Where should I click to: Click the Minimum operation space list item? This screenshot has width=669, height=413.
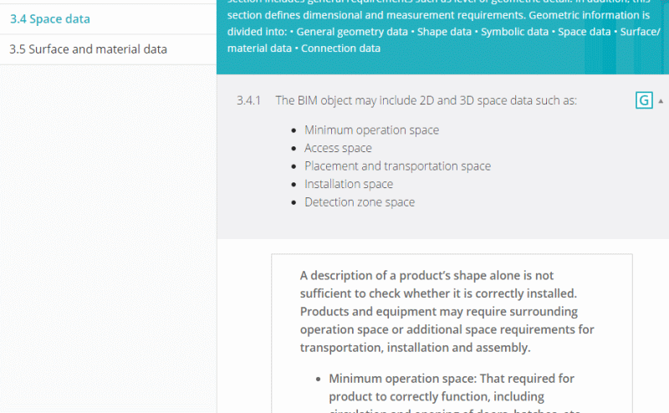click(x=371, y=130)
